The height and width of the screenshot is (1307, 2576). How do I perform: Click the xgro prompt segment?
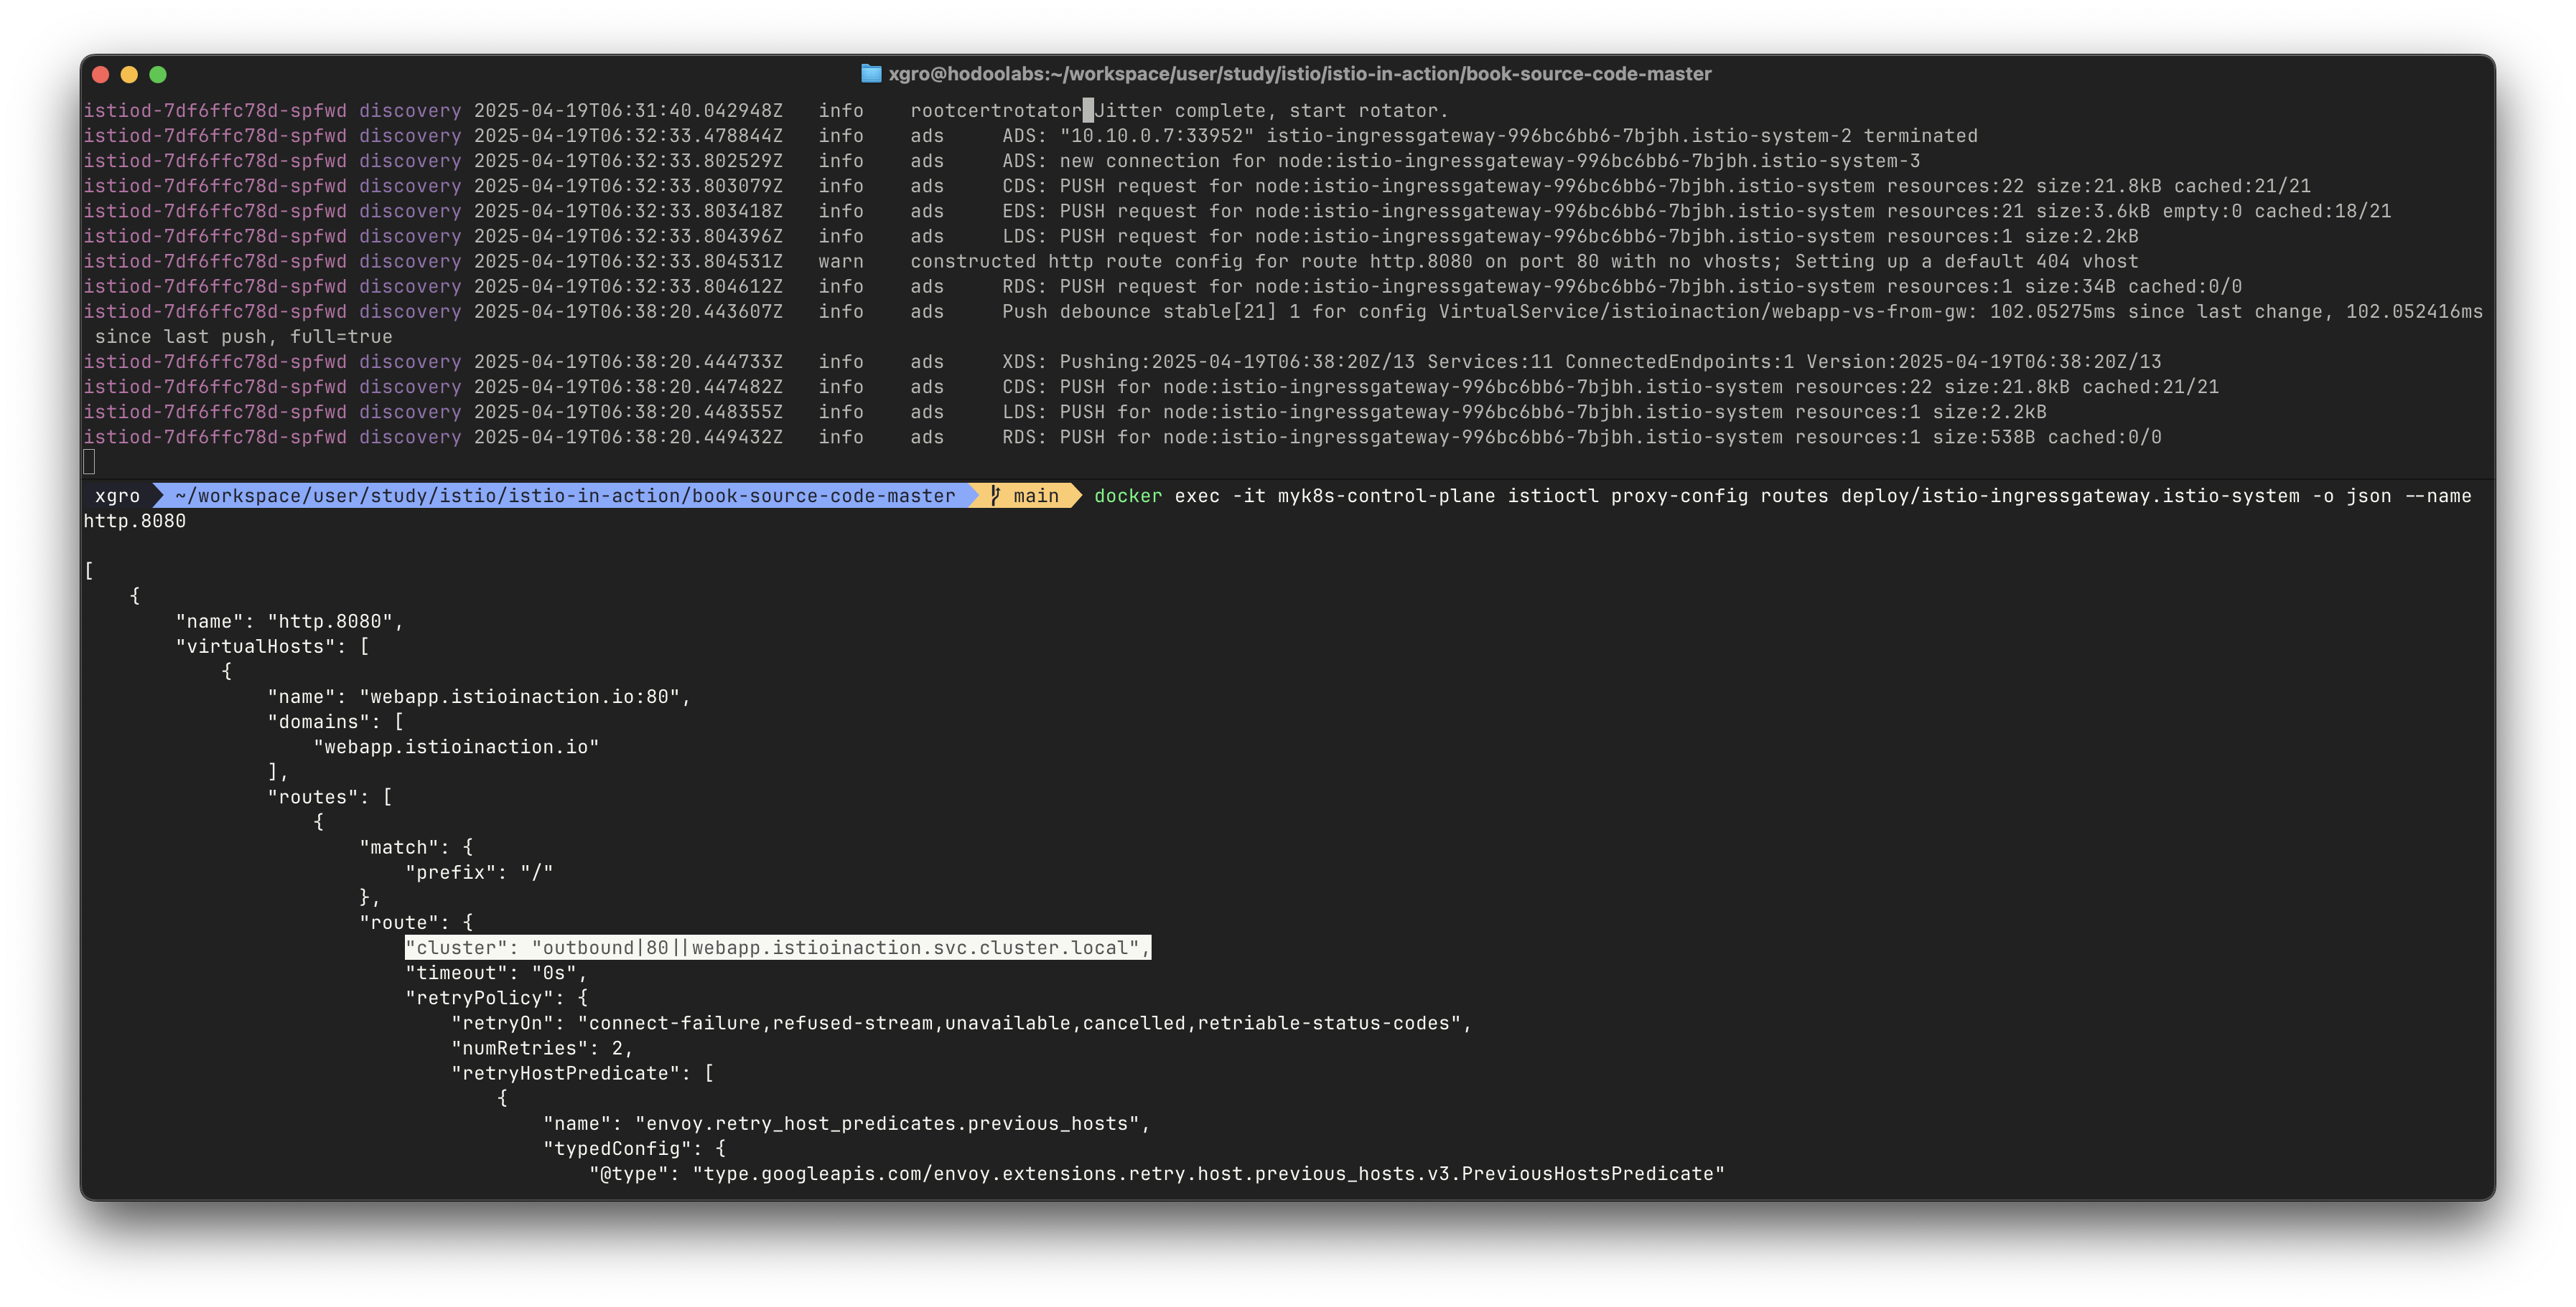[118, 496]
